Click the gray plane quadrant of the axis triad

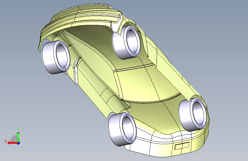tap(14, 139)
